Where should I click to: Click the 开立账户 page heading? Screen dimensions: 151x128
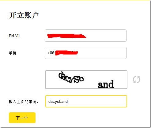pyautogui.click(x=24, y=15)
